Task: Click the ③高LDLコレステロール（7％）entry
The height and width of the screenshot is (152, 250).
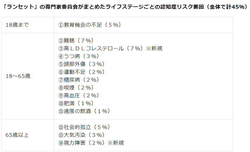Action: [100, 49]
